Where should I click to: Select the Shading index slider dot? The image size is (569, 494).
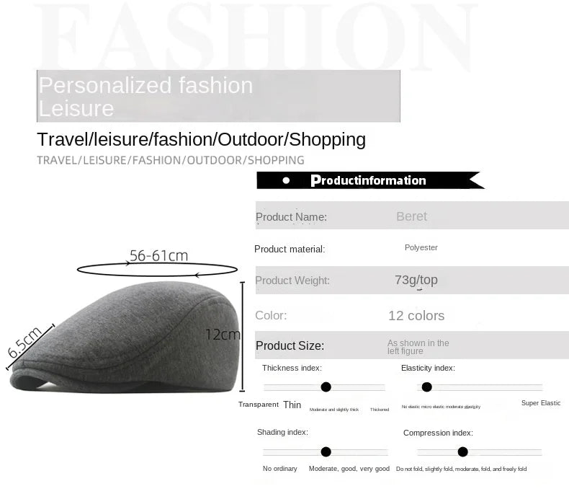click(326, 452)
